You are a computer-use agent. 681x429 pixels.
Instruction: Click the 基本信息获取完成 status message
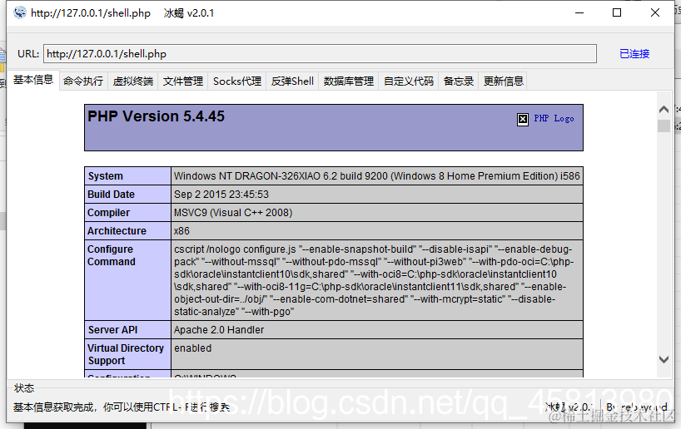[122, 407]
